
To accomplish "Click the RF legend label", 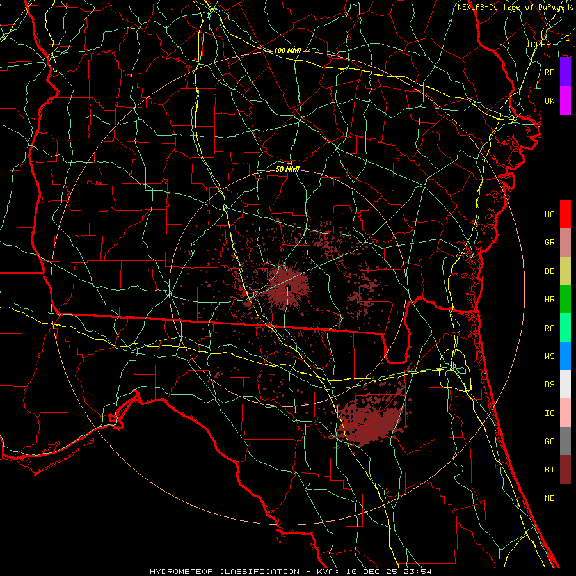I will coord(549,72).
